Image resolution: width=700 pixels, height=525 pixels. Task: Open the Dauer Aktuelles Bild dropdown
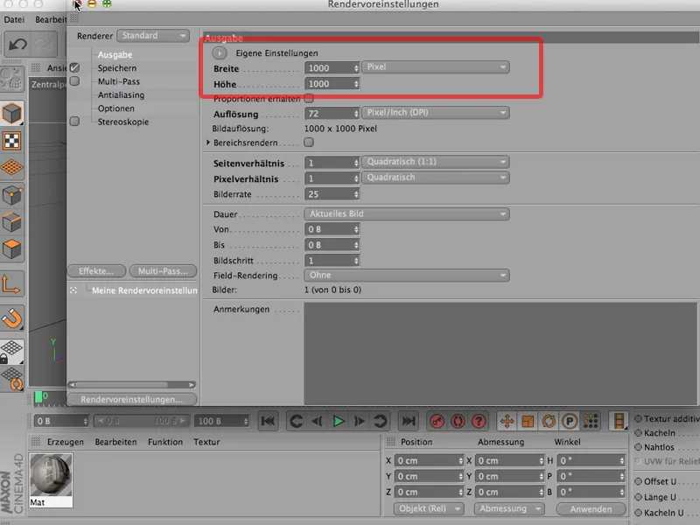tap(407, 213)
